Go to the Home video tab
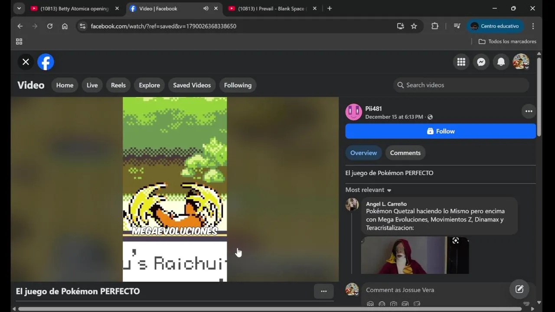 point(65,85)
